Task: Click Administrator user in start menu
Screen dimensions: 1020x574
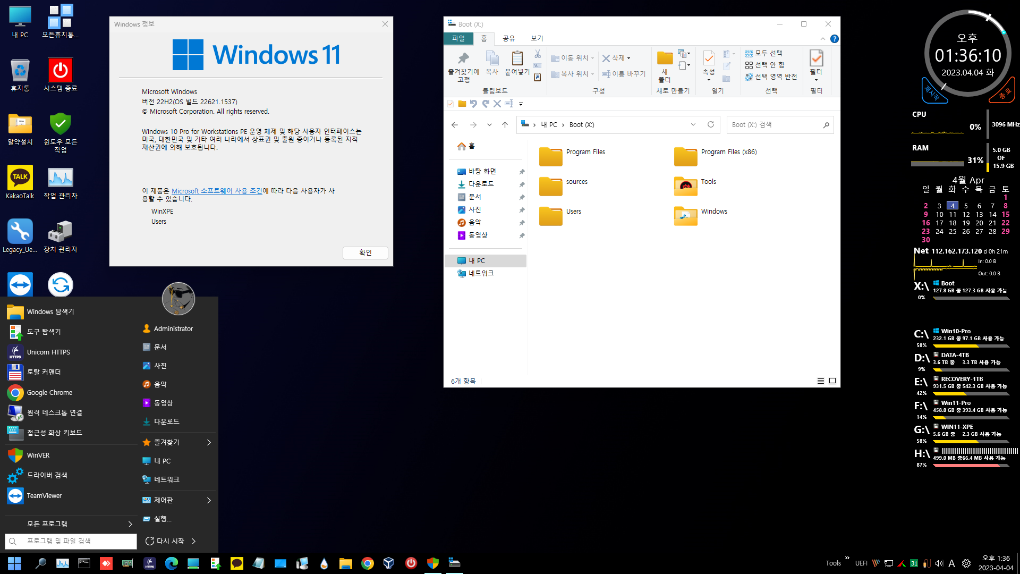Action: pos(173,329)
